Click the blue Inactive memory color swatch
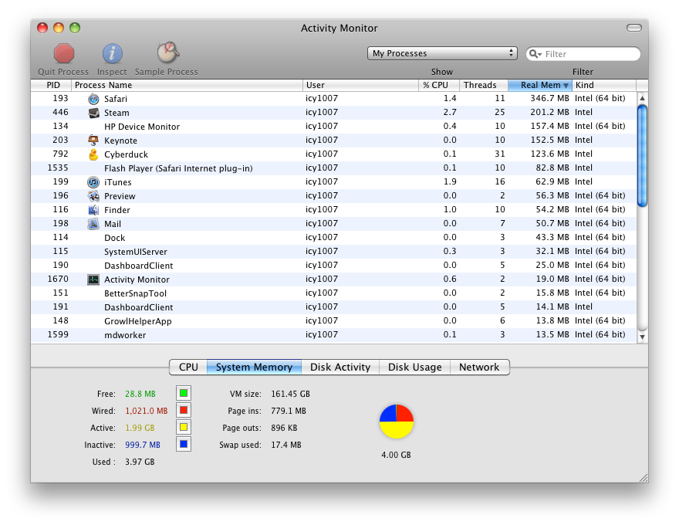 184,444
